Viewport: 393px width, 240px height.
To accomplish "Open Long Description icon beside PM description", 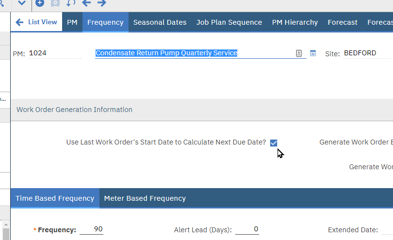I will pos(299,53).
